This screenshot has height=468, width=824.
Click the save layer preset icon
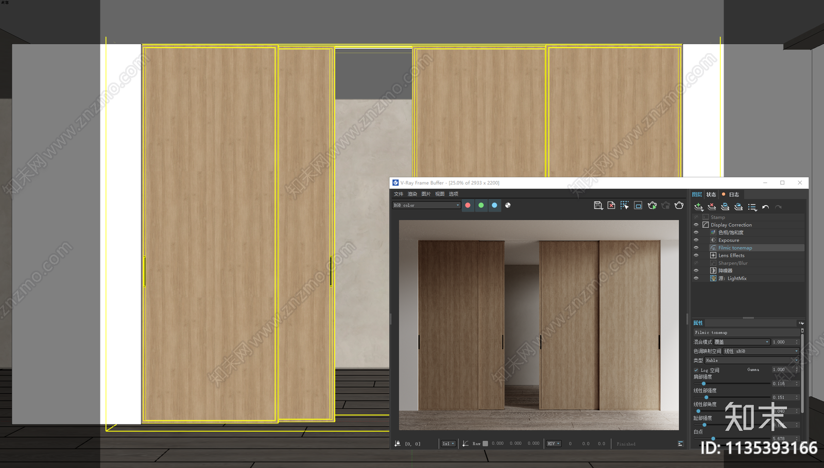pos(725,207)
